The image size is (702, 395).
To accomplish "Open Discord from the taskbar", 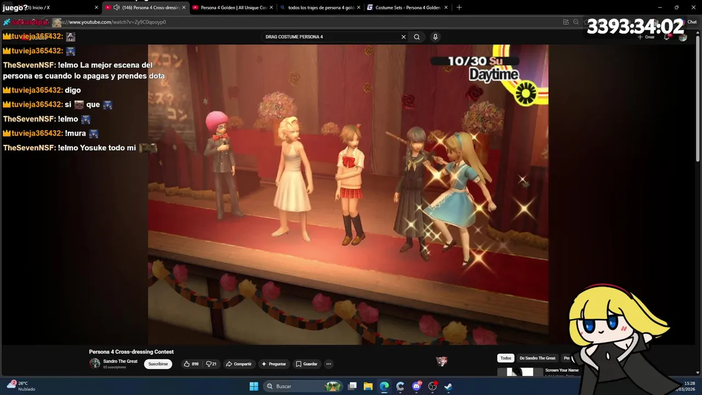I will (416, 386).
